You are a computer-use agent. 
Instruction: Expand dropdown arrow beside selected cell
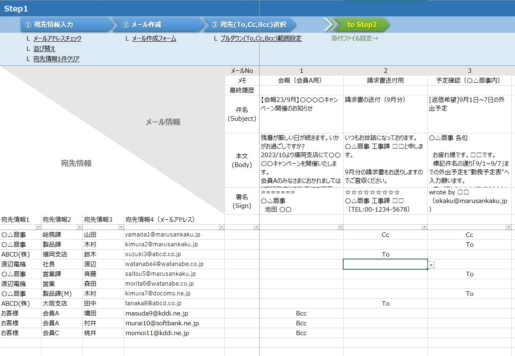431,265
